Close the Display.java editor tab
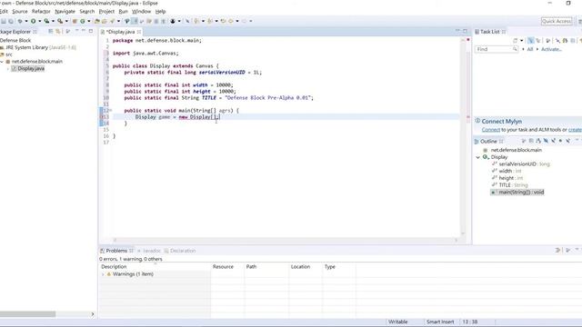Image resolution: width=582 pixels, height=327 pixels. coord(139,32)
